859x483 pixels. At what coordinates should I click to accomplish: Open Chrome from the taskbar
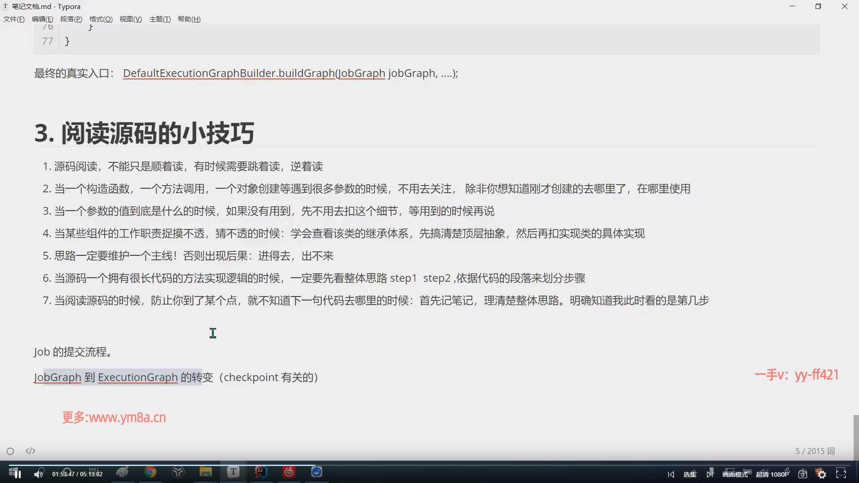point(150,472)
